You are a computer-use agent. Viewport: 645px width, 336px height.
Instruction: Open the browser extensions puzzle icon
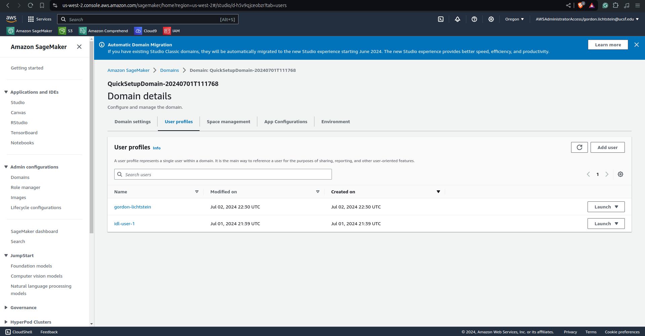click(616, 5)
